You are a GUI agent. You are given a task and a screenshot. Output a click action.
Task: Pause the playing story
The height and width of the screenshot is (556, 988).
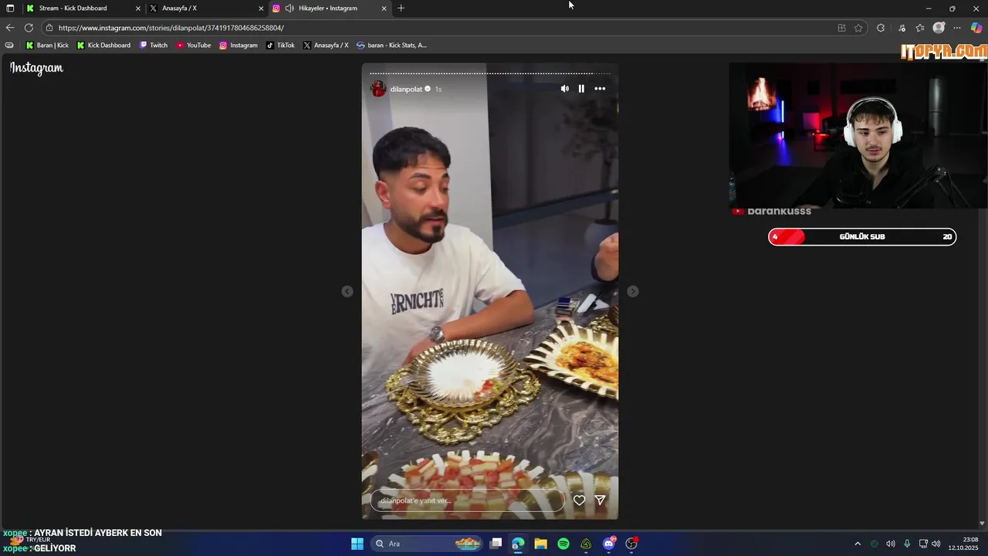click(581, 89)
